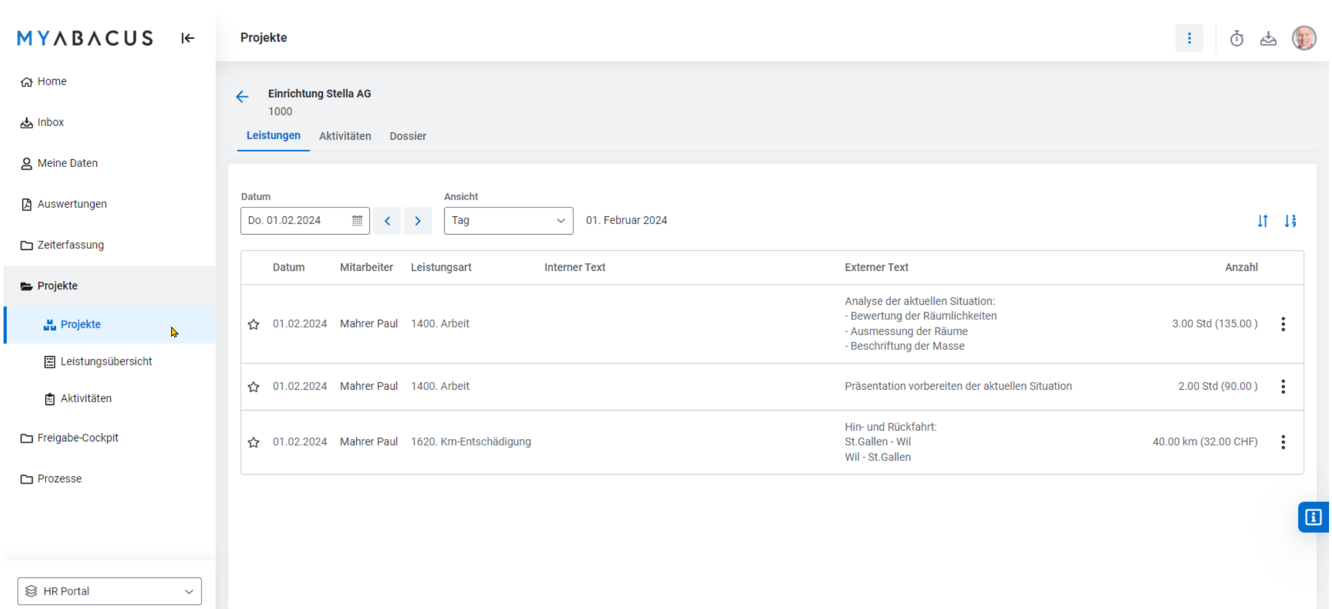Click the stopwatch timer icon
Image resolution: width=1332 pixels, height=609 pixels.
[x=1237, y=39]
